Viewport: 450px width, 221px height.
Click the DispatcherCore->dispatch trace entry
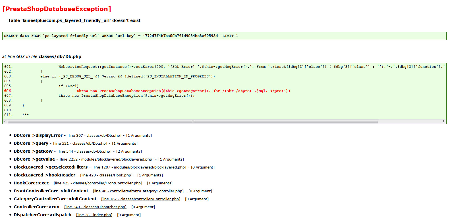pos(43,215)
